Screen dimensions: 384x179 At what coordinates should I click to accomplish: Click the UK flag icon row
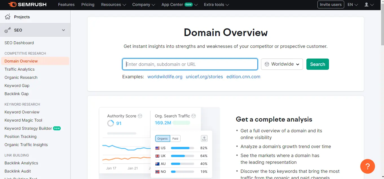(157, 156)
